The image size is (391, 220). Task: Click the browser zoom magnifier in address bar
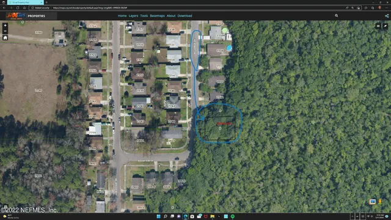coord(353,8)
